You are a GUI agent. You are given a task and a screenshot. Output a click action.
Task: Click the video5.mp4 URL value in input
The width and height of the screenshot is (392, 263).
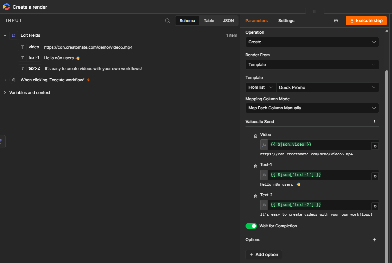pyautogui.click(x=88, y=47)
